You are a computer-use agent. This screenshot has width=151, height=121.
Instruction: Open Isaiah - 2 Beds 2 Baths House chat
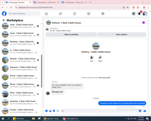click(21, 26)
